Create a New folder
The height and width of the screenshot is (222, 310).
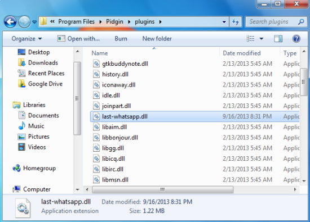157,39
